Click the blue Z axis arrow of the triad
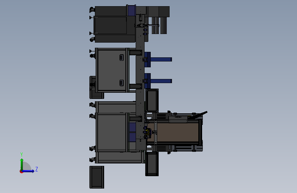Screen dimensions: 297x193 point(28,171)
